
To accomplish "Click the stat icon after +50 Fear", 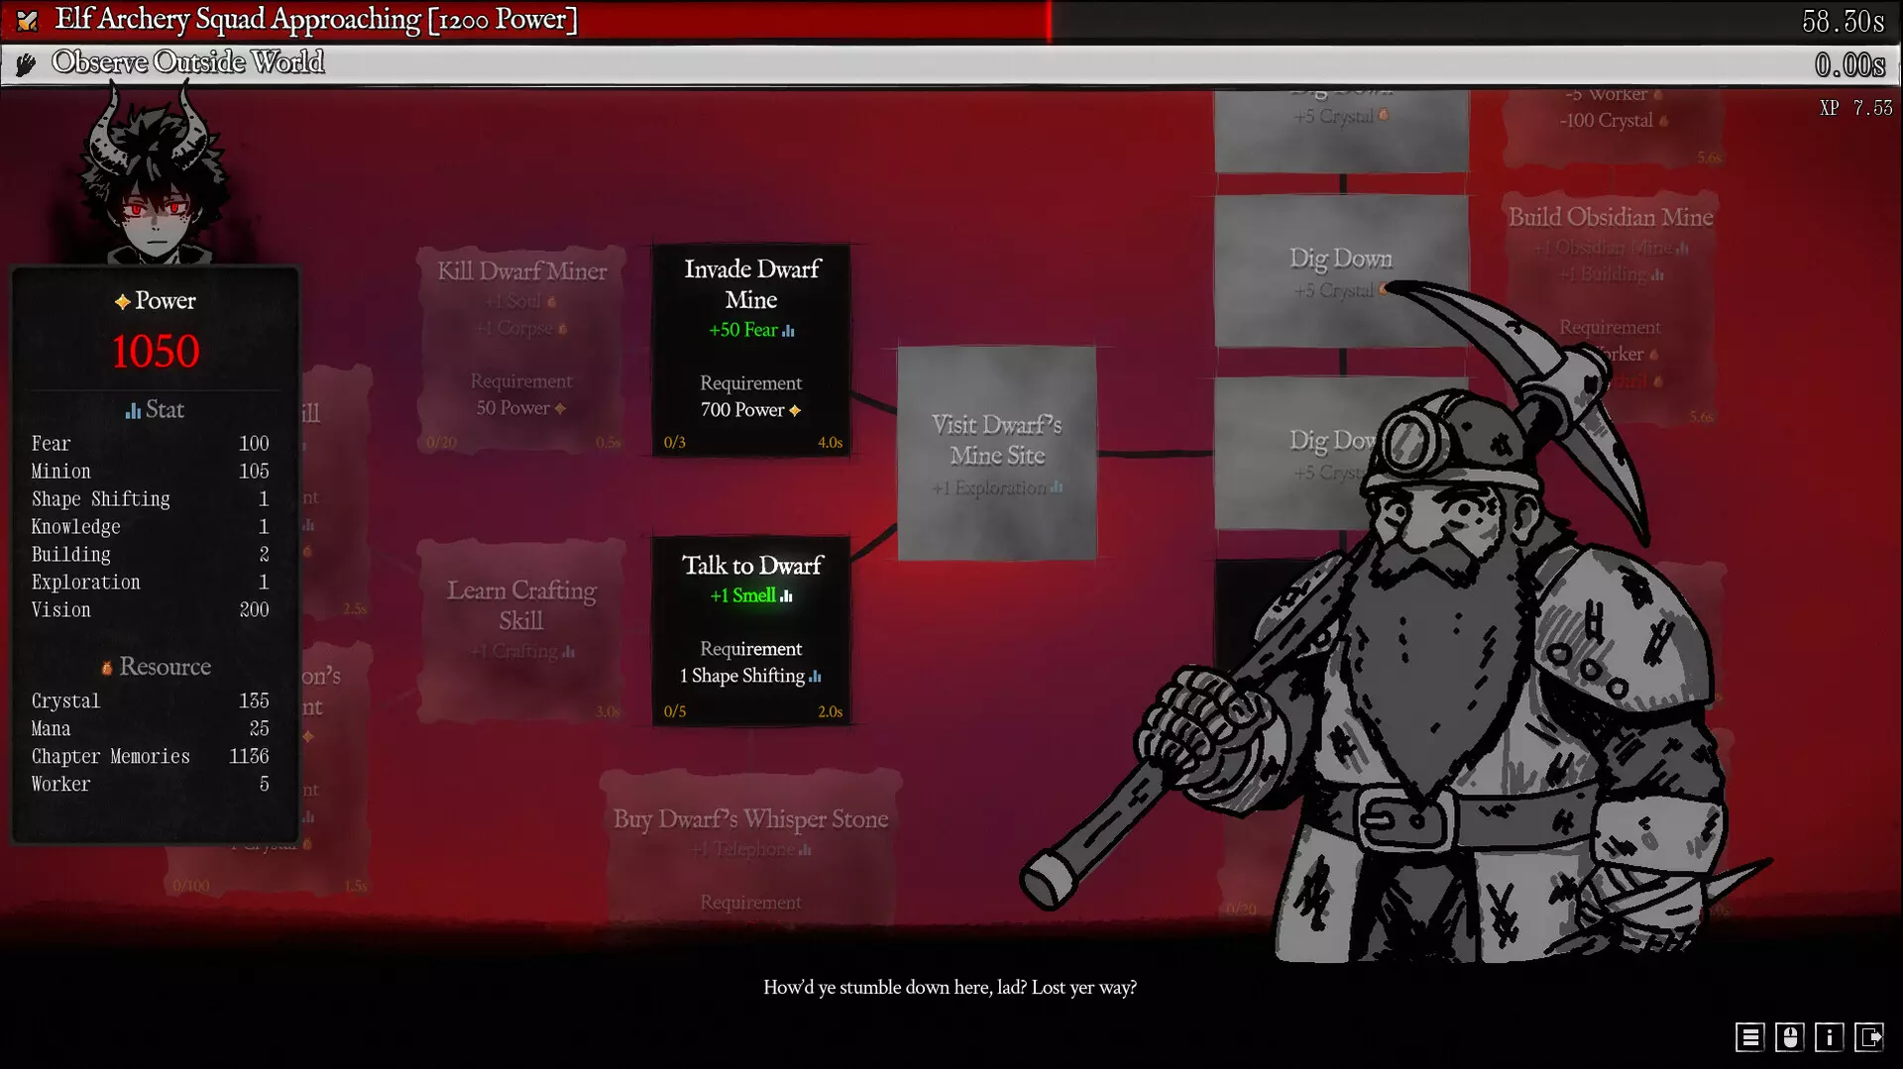I will pyautogui.click(x=788, y=331).
